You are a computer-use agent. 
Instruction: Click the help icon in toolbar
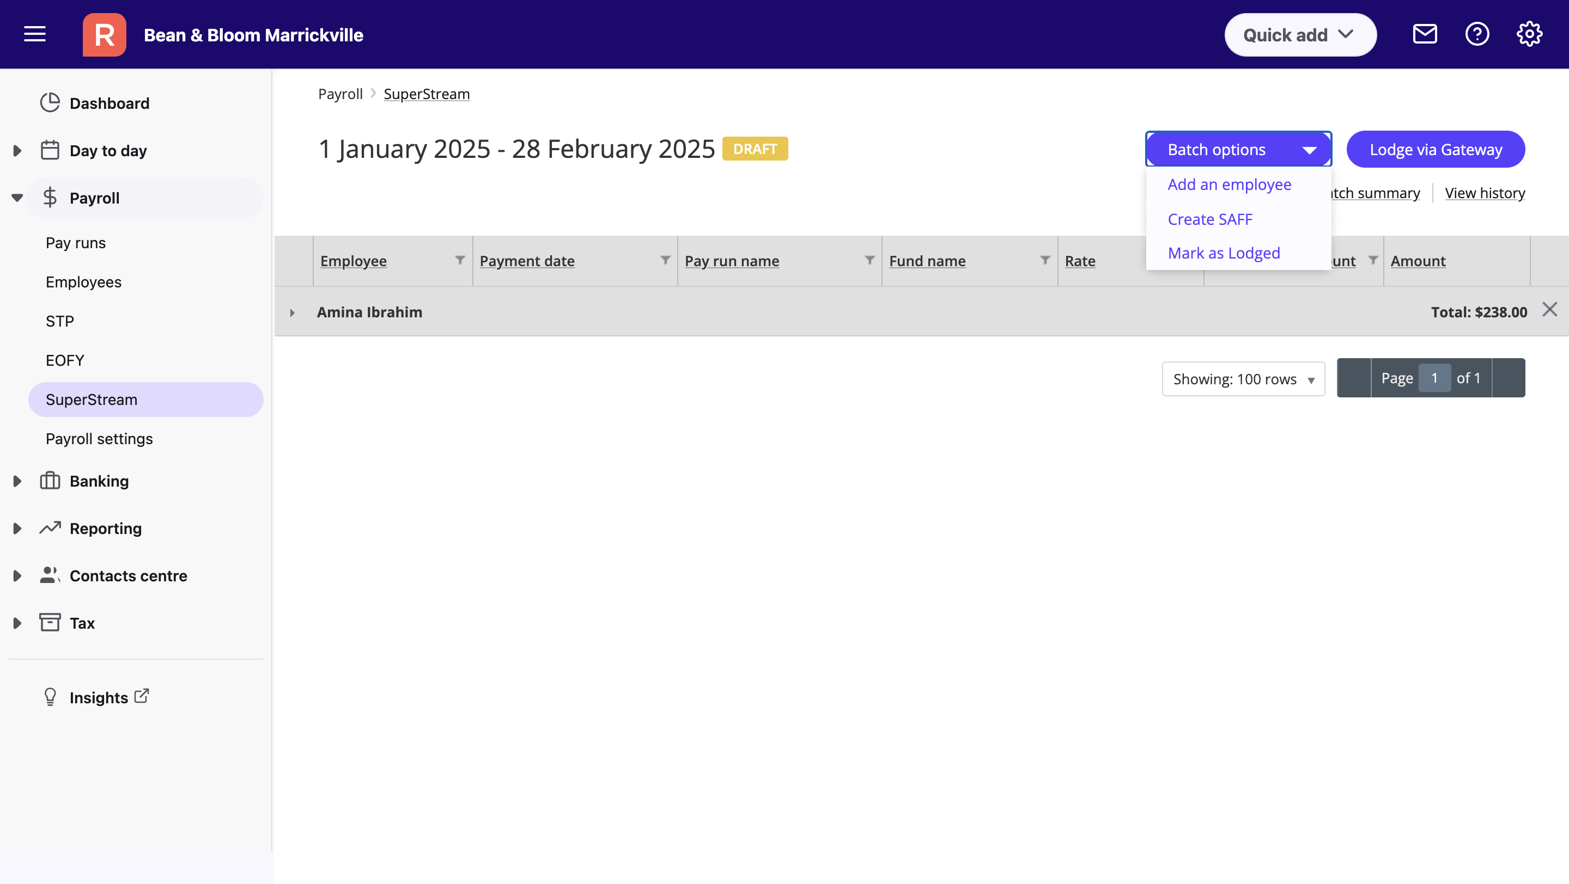tap(1477, 33)
